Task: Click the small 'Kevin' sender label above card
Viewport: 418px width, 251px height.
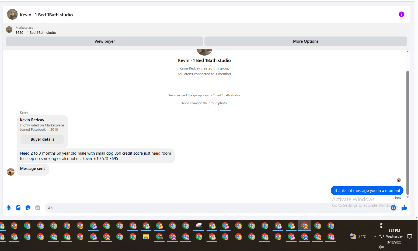Action: pyautogui.click(x=24, y=112)
